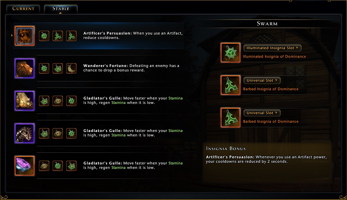Select the lion mount portrait icon
Image resolution: width=347 pixels, height=200 pixels.
tap(25, 68)
